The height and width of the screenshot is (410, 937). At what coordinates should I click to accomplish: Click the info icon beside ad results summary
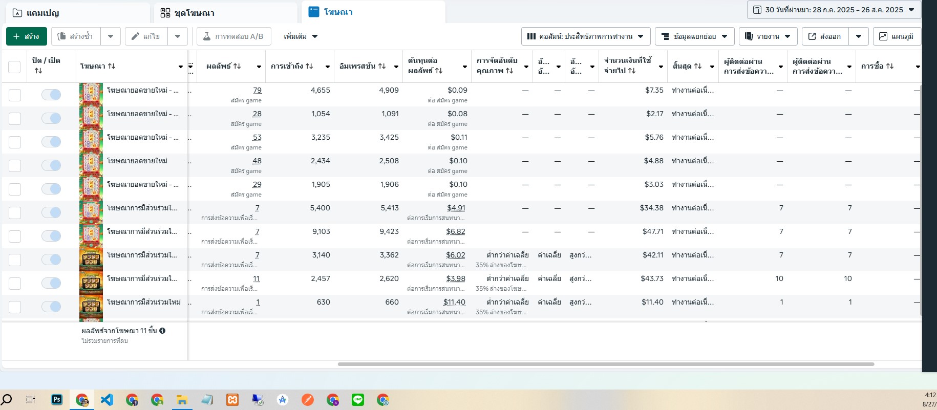click(162, 331)
